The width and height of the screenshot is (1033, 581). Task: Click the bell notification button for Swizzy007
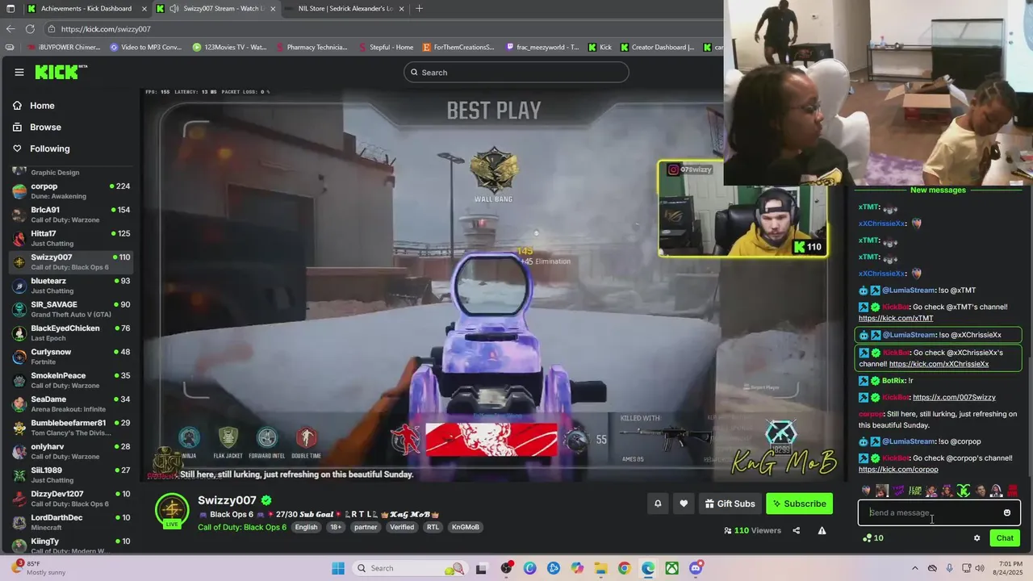point(658,504)
